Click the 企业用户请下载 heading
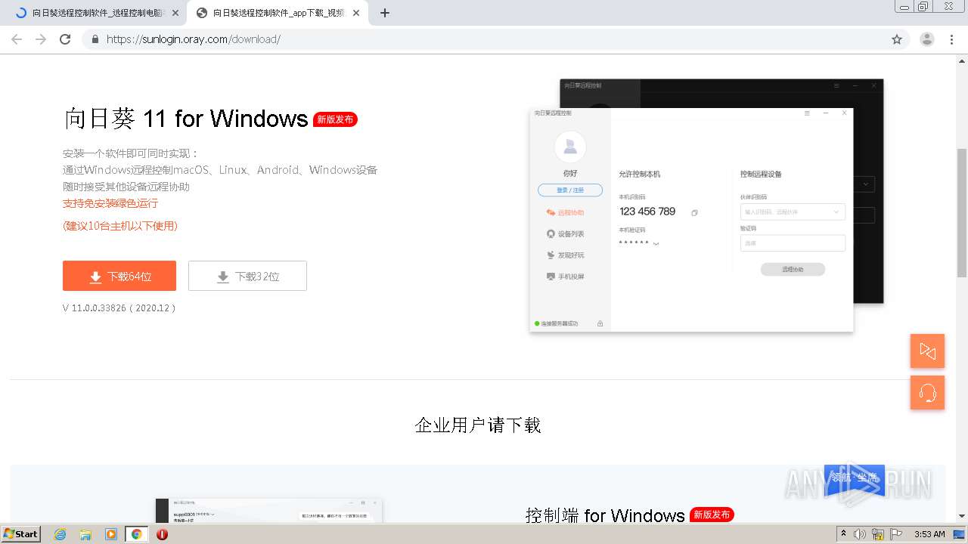Viewport: 968px width, 544px height. pos(478,425)
